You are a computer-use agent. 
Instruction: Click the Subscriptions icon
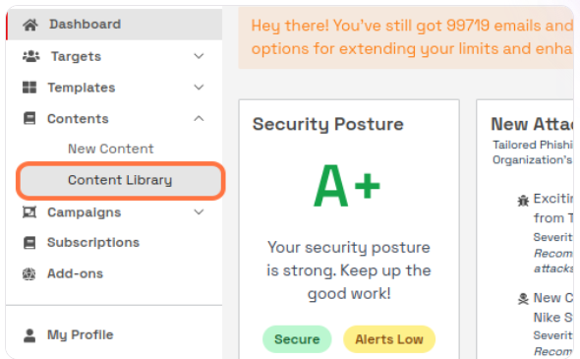click(29, 242)
